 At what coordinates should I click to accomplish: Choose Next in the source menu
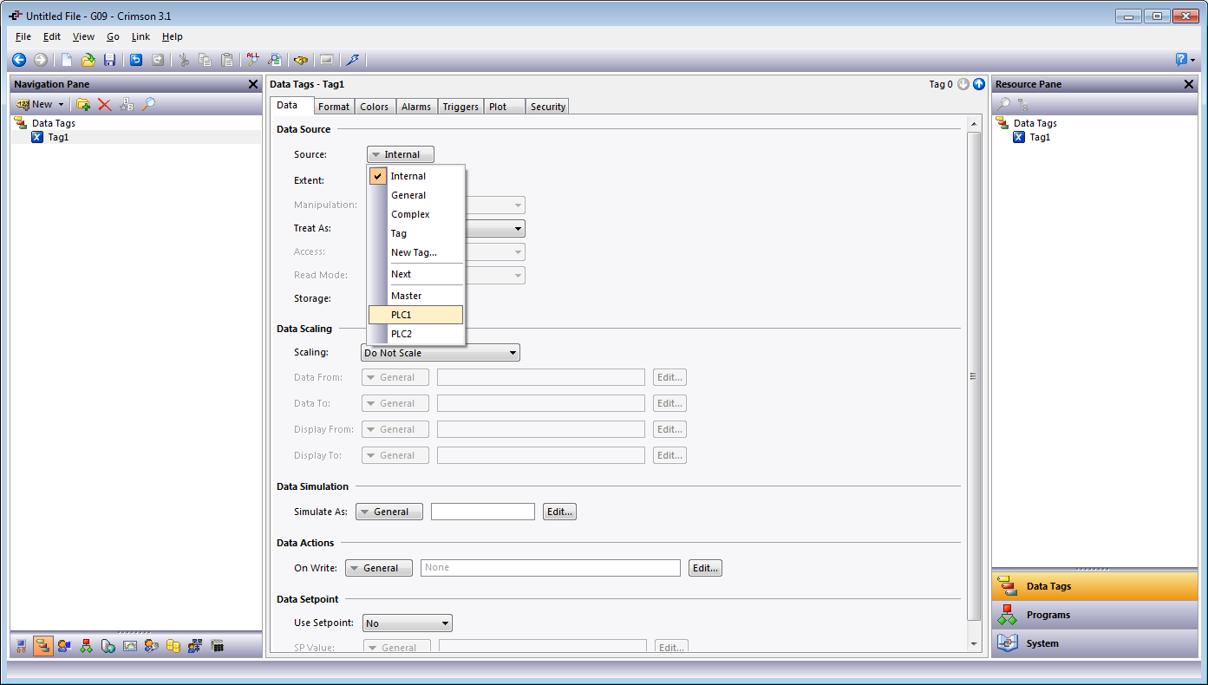(x=416, y=274)
